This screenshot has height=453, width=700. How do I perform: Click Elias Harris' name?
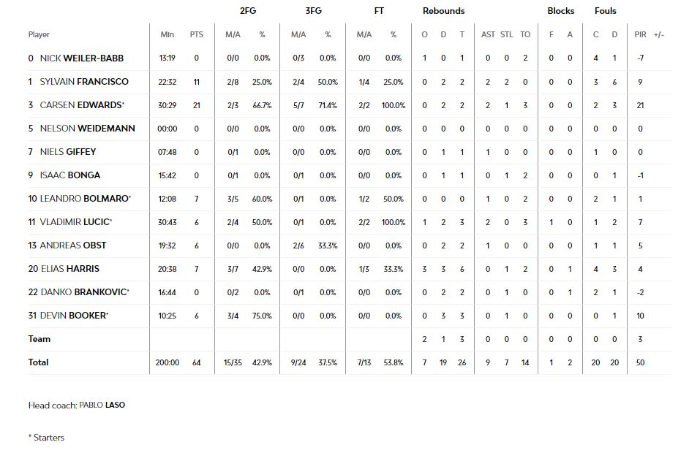[69, 269]
